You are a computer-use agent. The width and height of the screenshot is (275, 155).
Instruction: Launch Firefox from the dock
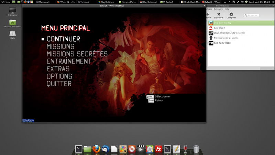tap(96, 149)
